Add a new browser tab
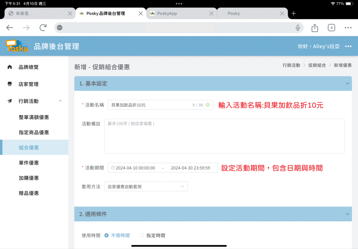Viewport: 358px width, 249px height. (x=294, y=14)
